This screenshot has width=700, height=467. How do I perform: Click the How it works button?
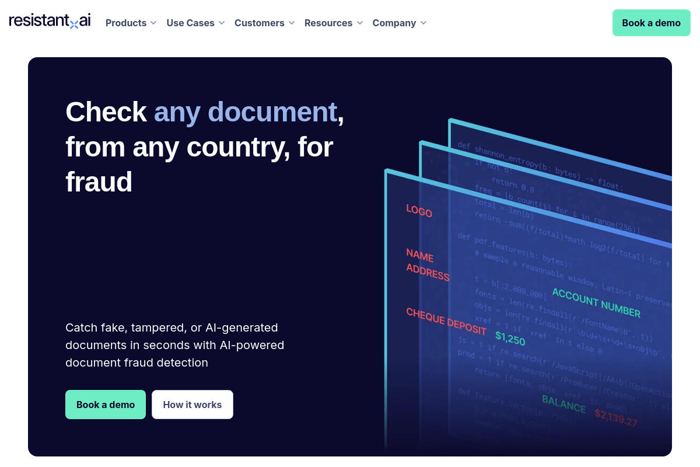point(192,405)
